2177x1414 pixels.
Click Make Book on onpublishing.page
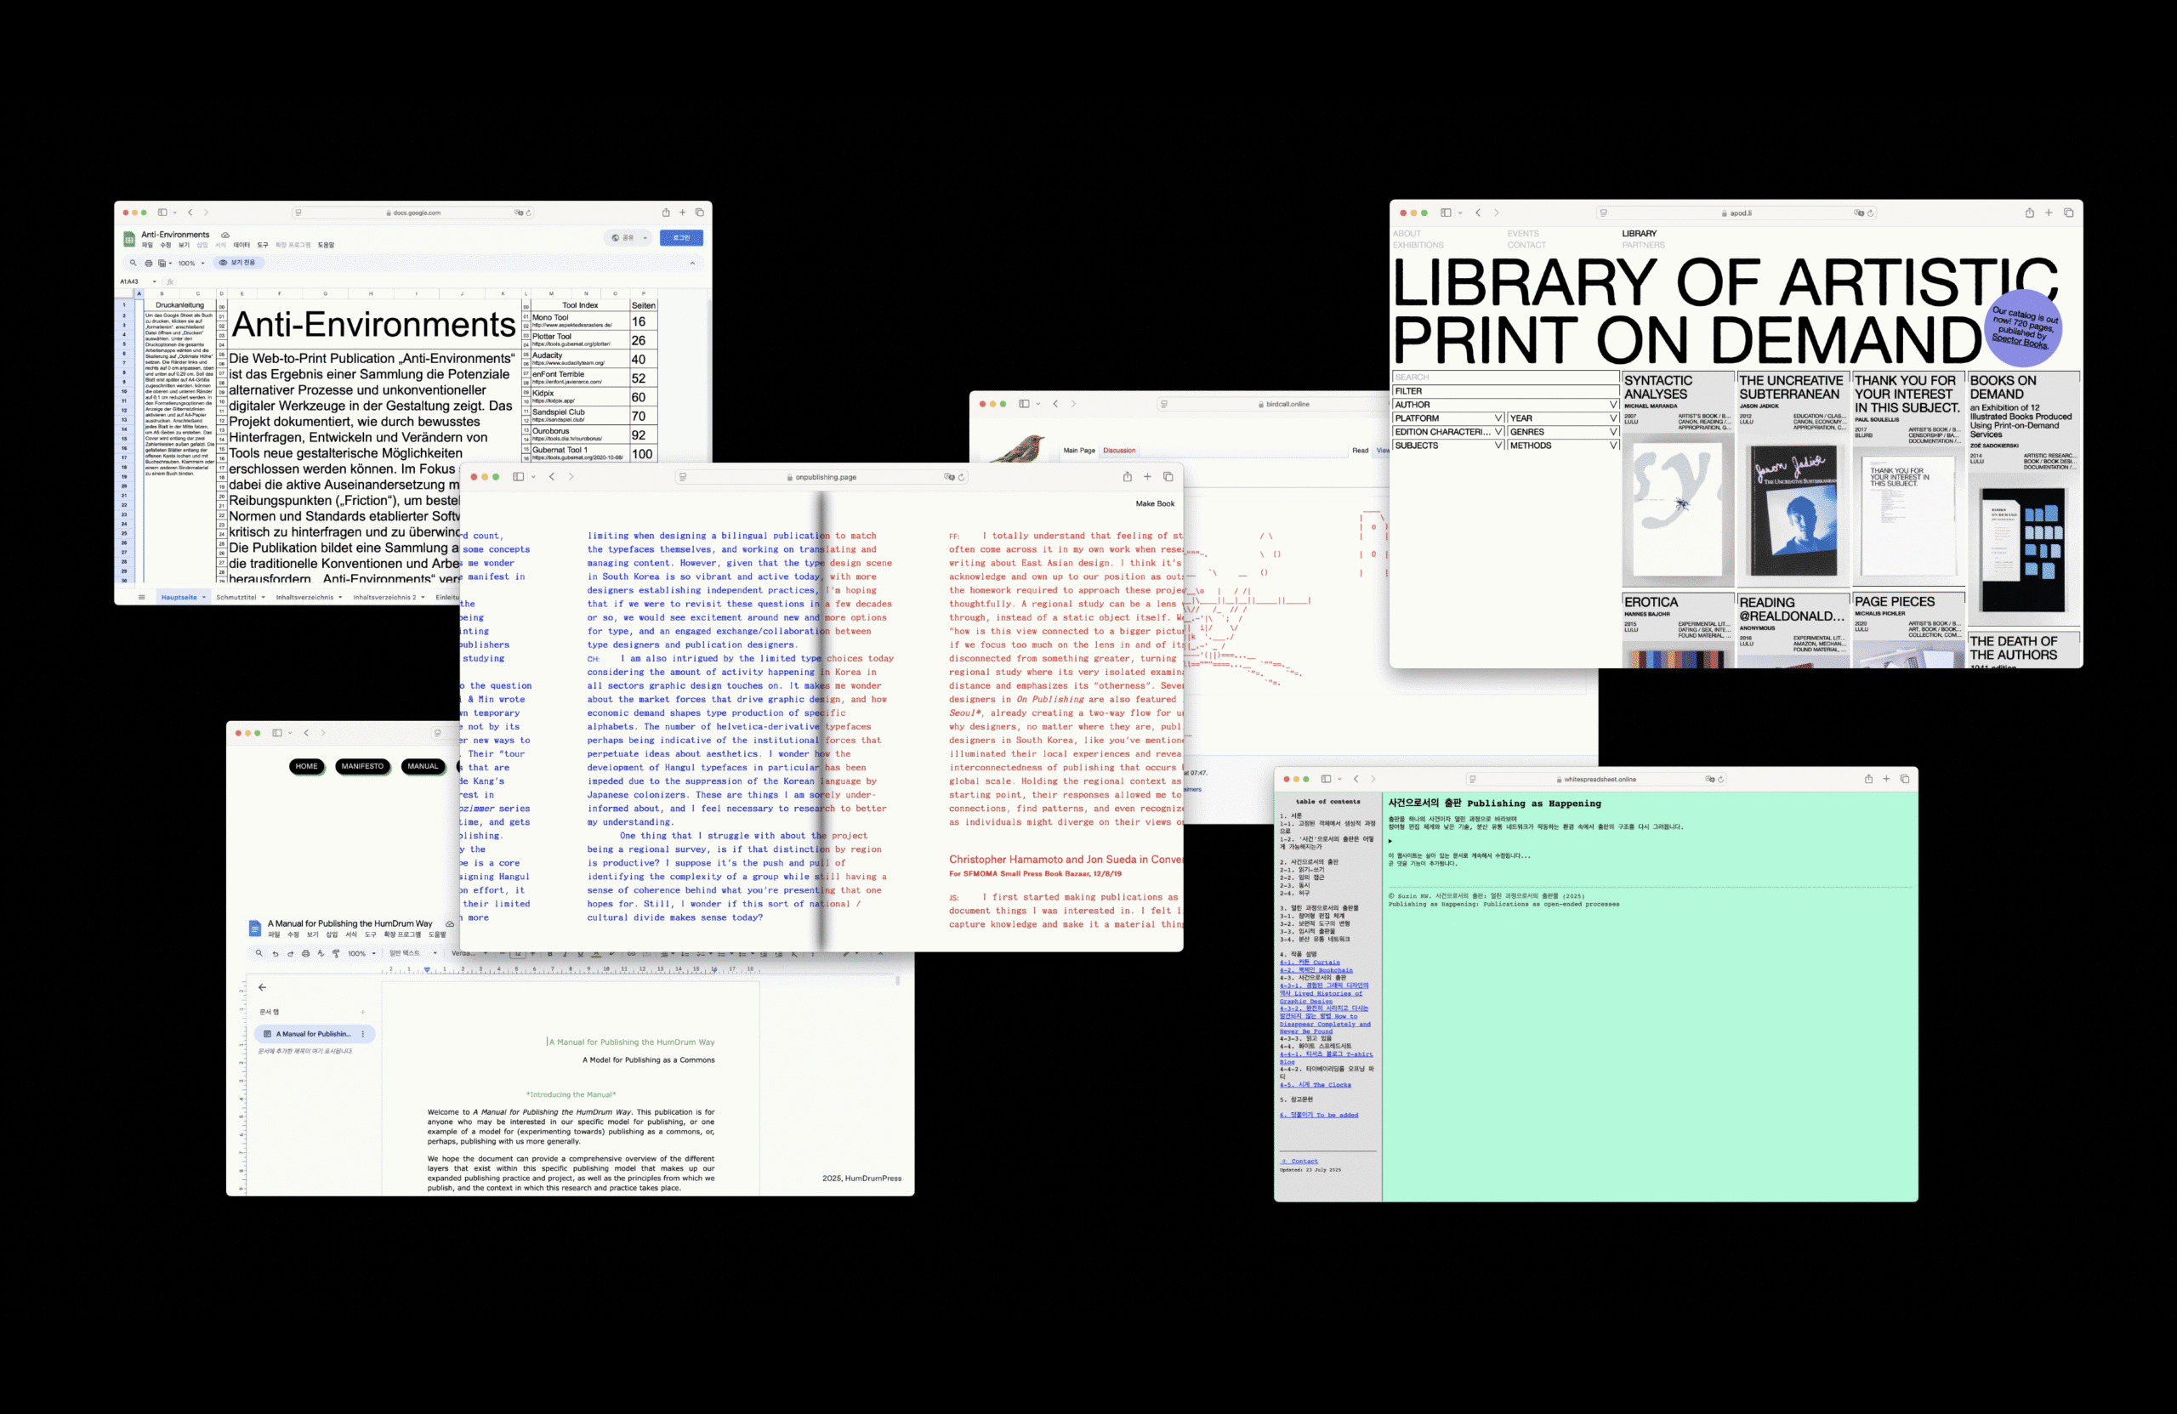point(1156,504)
